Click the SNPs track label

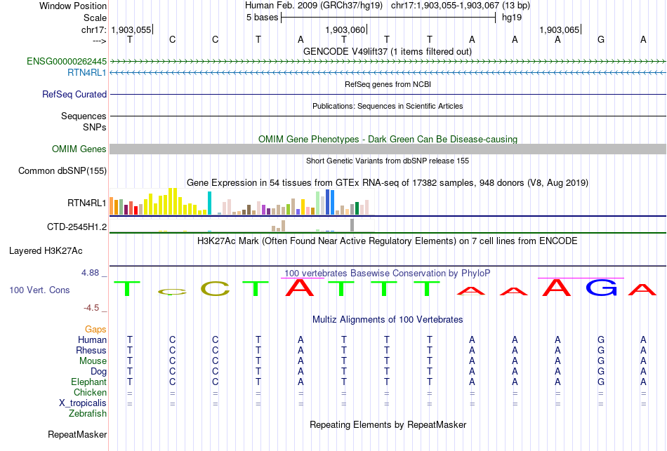95,127
